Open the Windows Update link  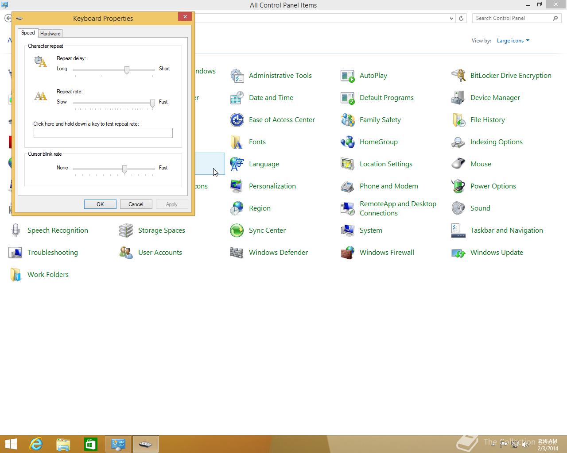click(497, 253)
